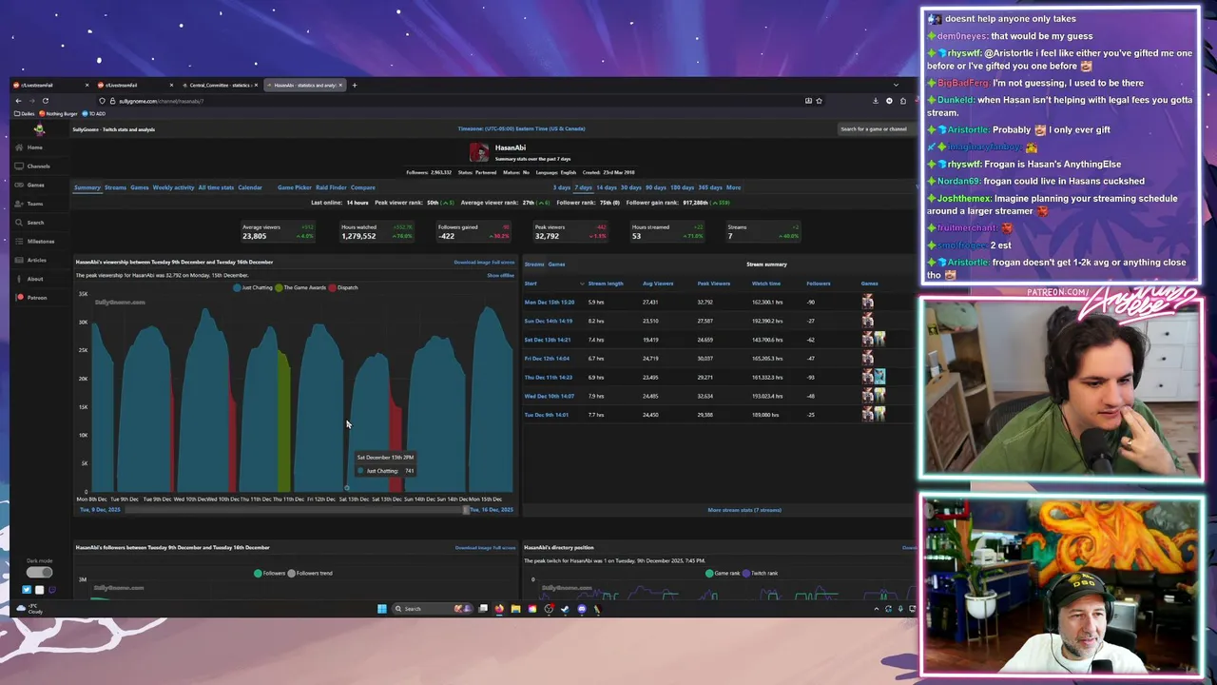Open the browser tab list chevron

click(895, 85)
